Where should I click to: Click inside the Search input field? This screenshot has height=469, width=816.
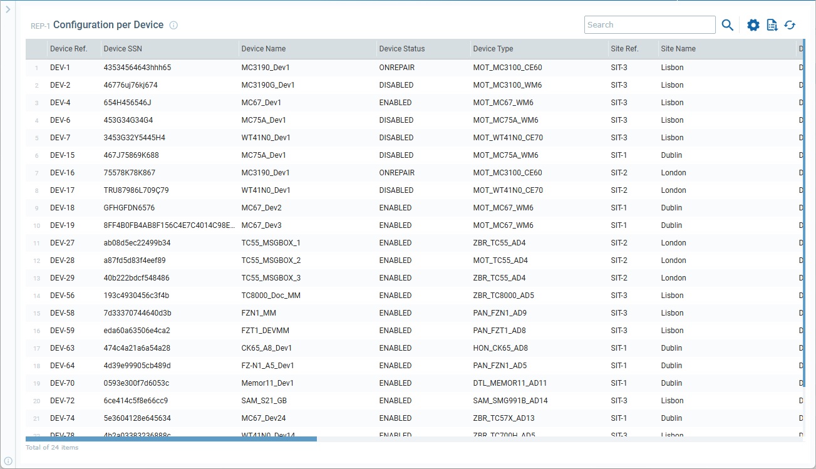click(x=649, y=24)
